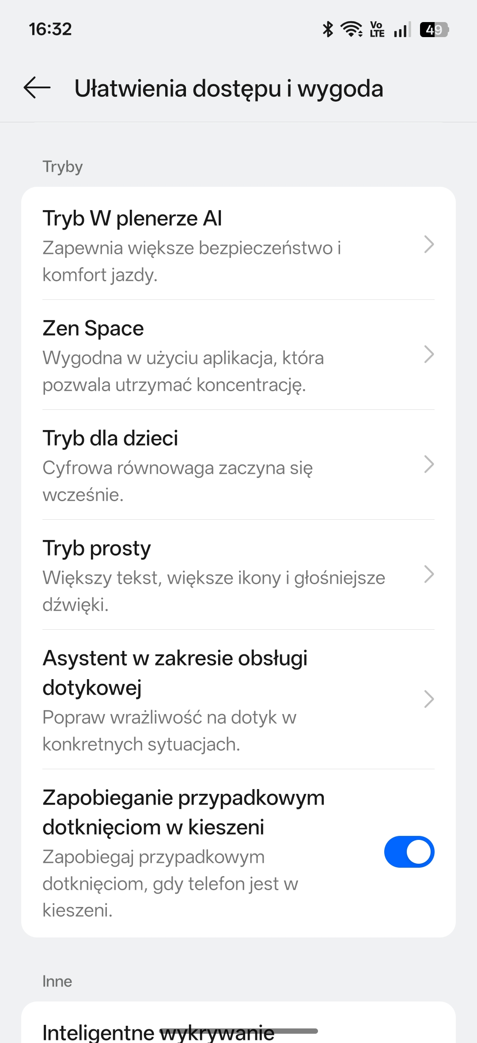Open Zen Space via its chevron
The width and height of the screenshot is (477, 1043).
click(428, 354)
